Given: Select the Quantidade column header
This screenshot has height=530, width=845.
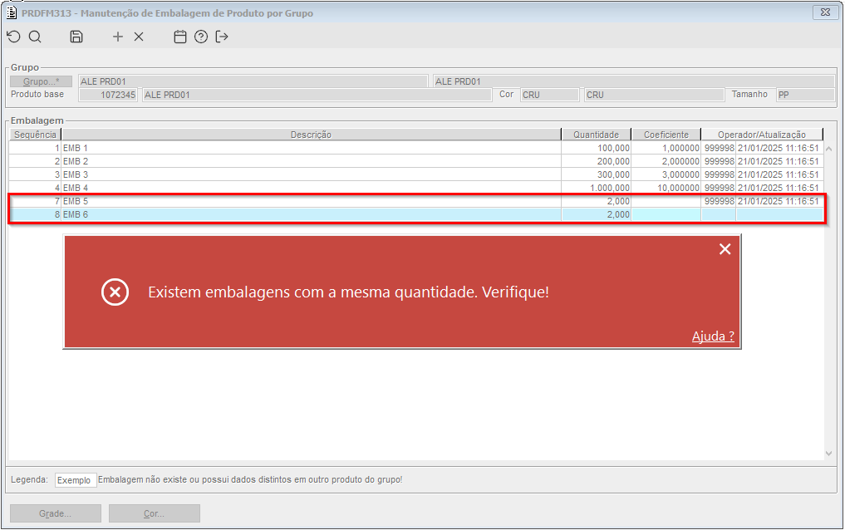Looking at the screenshot, I should (x=596, y=135).
